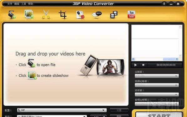Open the create slideshow photo icon in toolbar

tap(29, 15)
